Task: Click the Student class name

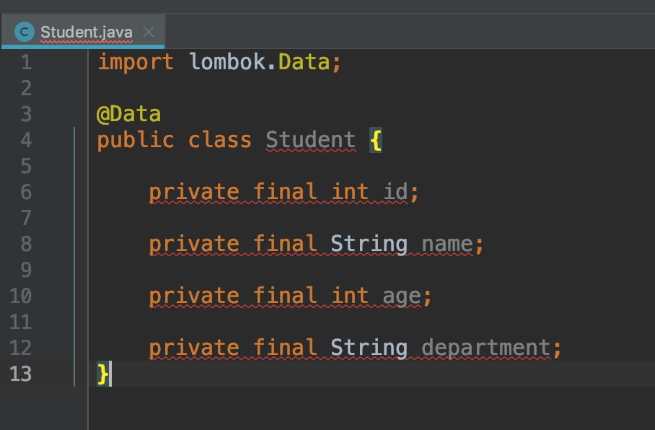Action: (311, 139)
